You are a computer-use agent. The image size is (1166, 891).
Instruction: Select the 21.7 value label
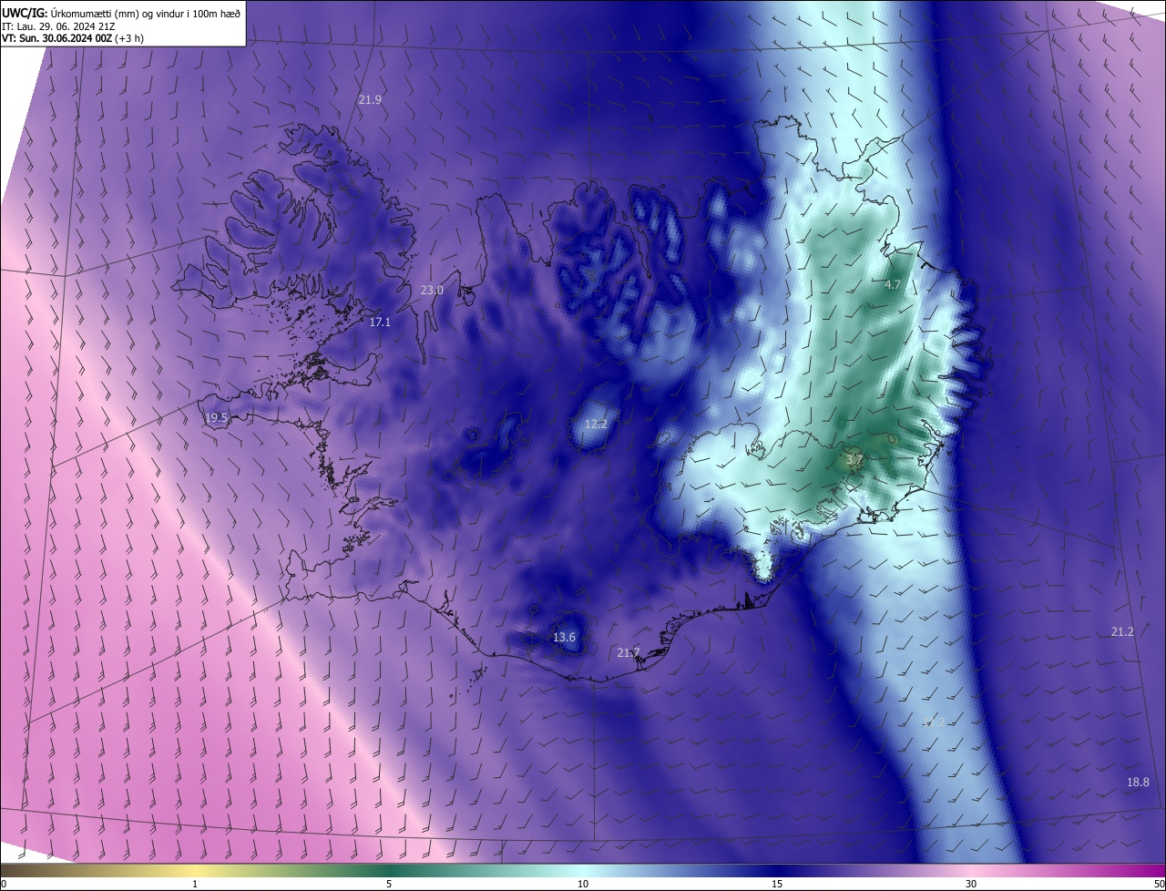click(x=629, y=652)
